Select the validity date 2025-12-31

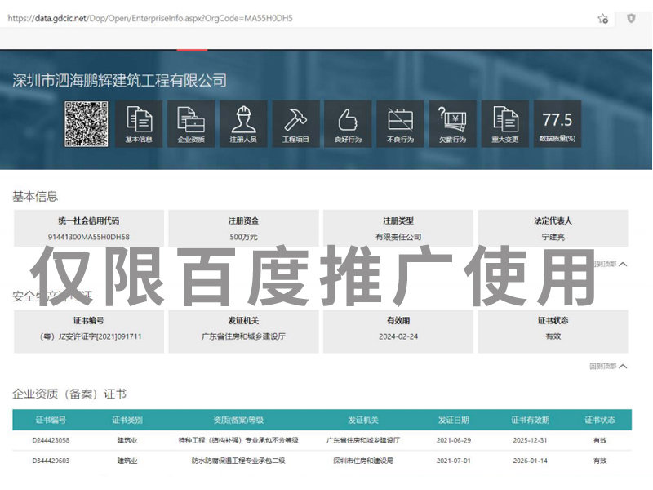point(530,440)
